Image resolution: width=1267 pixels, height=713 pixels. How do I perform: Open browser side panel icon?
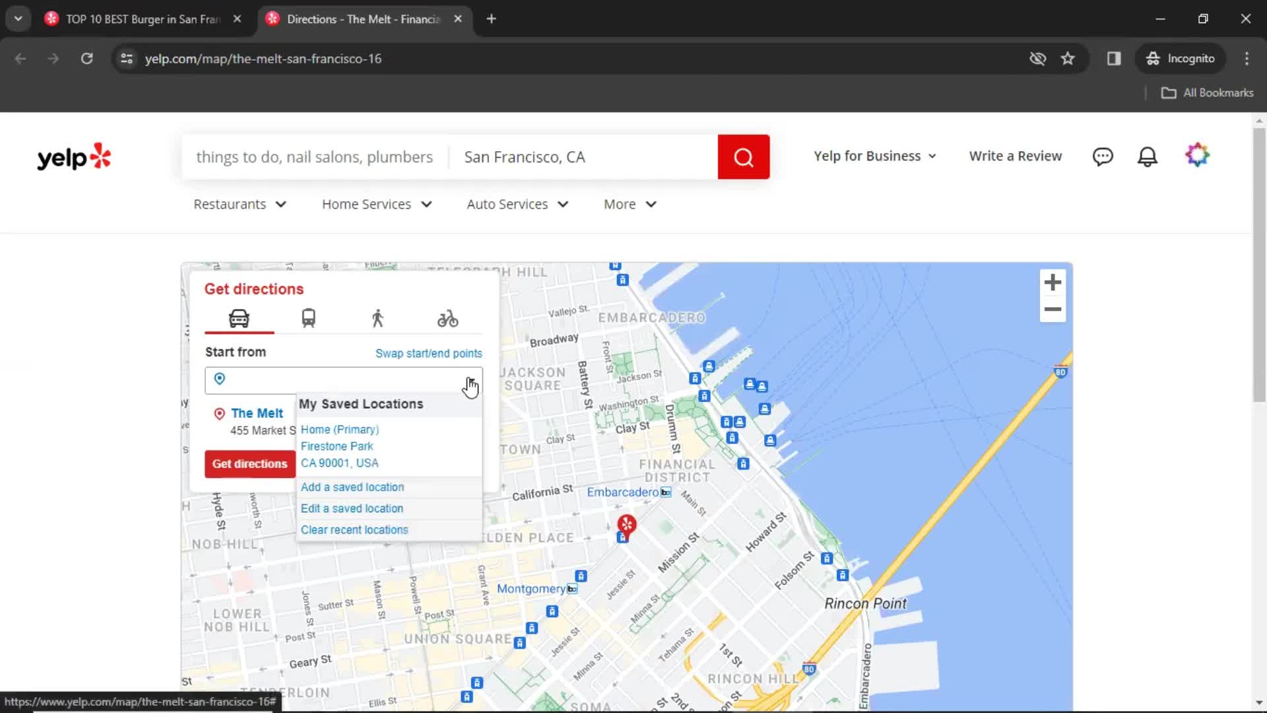(x=1114, y=58)
